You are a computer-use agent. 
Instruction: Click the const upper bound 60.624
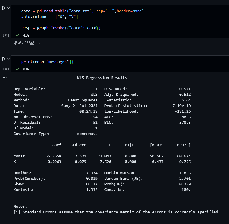click(x=184, y=156)
